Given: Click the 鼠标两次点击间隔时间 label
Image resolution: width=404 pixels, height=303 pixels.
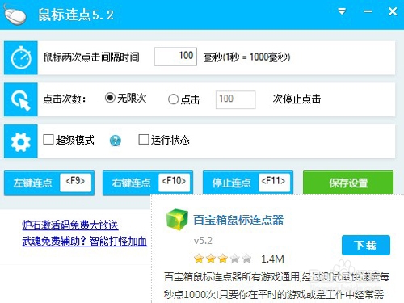Looking at the screenshot, I should (x=91, y=57).
